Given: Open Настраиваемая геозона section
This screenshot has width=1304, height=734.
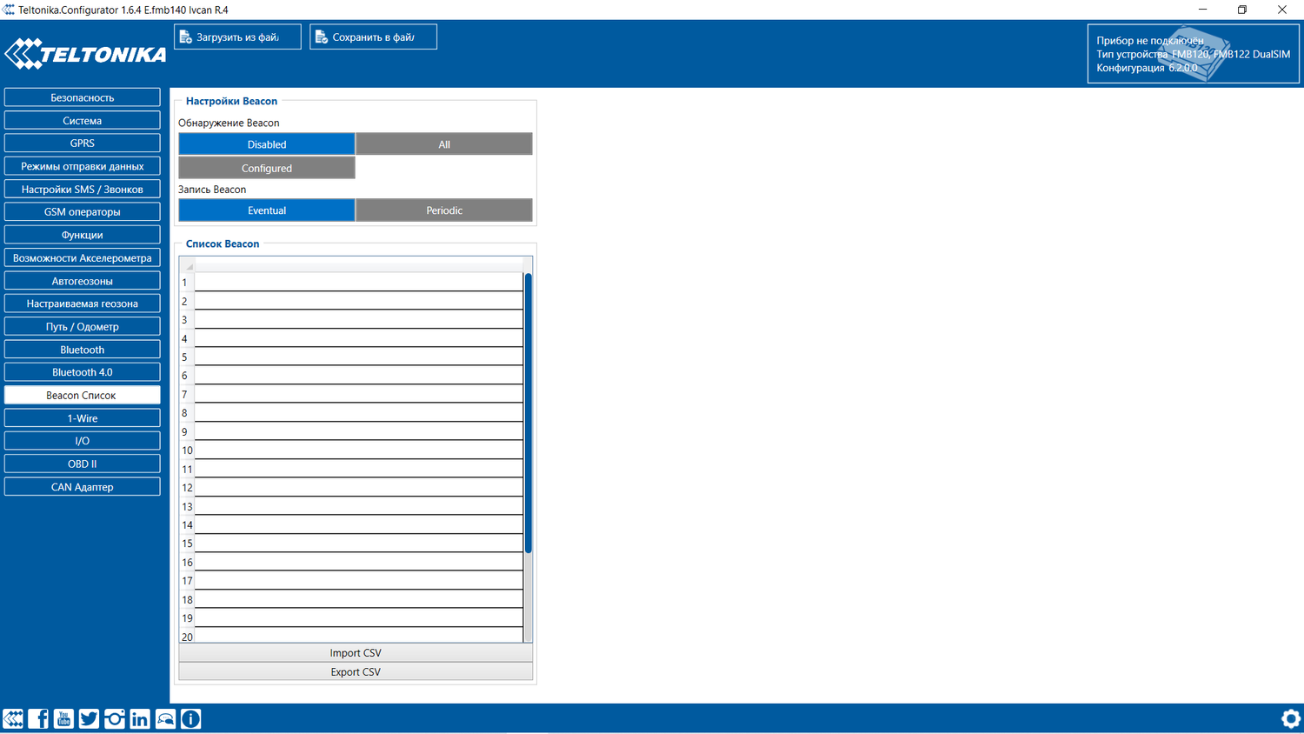Looking at the screenshot, I should coord(83,304).
